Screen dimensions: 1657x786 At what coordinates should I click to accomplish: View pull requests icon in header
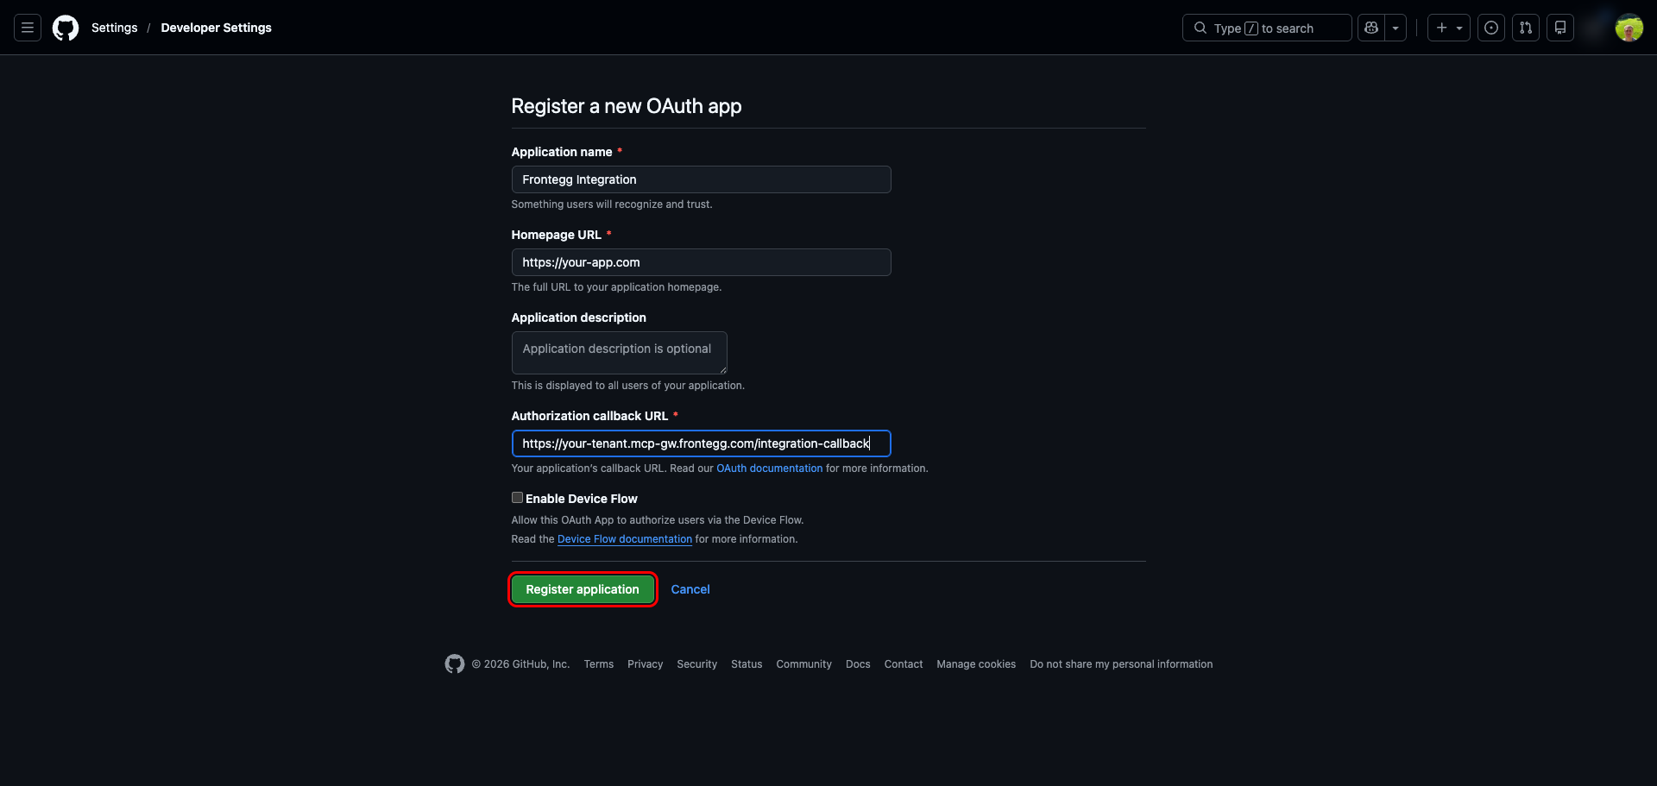click(1526, 28)
